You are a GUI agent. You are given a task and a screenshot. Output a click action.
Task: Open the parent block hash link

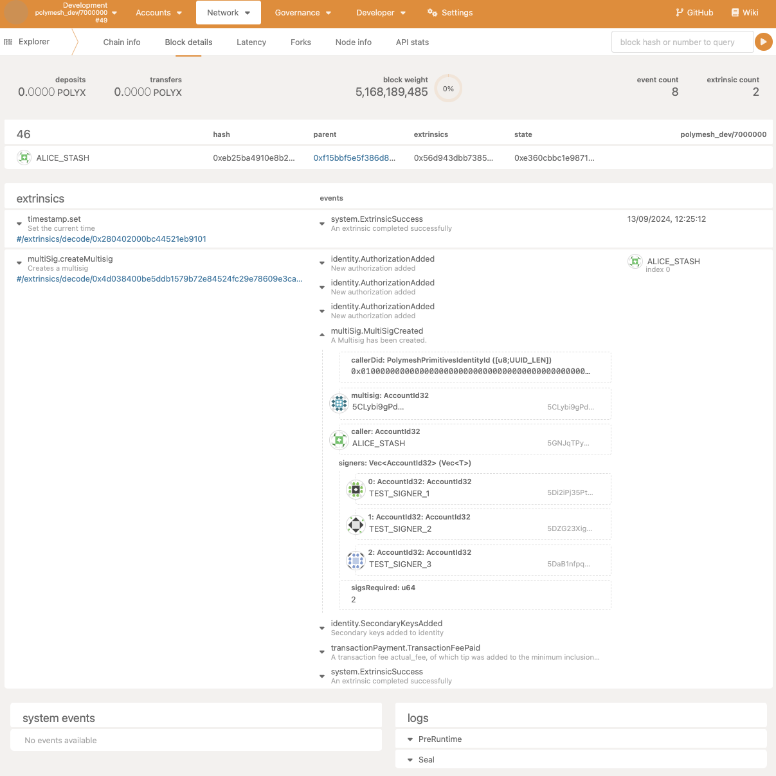354,158
